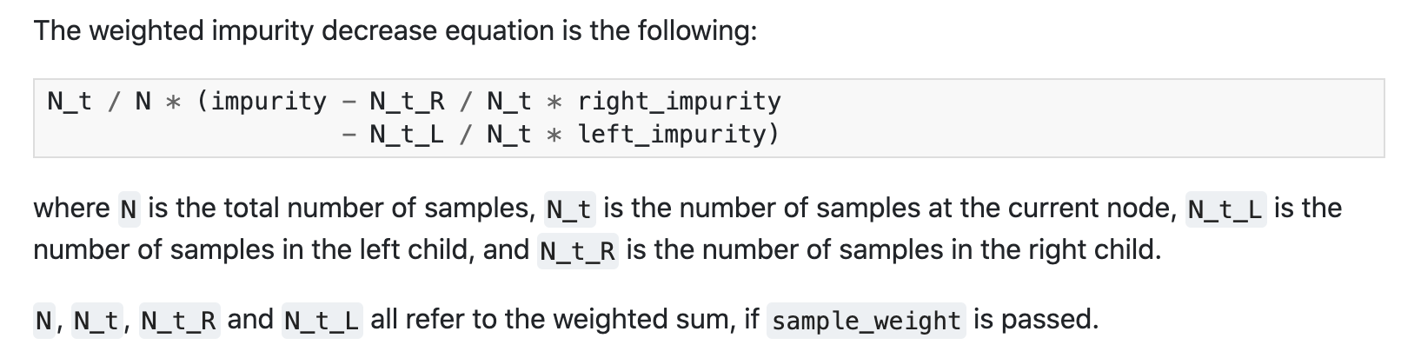
Task: Click N_t_R inside the equation code block
Action: [407, 102]
